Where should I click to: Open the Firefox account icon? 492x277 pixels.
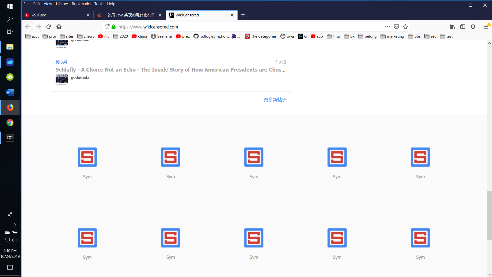click(473, 27)
